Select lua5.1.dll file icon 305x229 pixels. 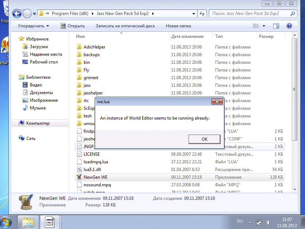(x=79, y=169)
